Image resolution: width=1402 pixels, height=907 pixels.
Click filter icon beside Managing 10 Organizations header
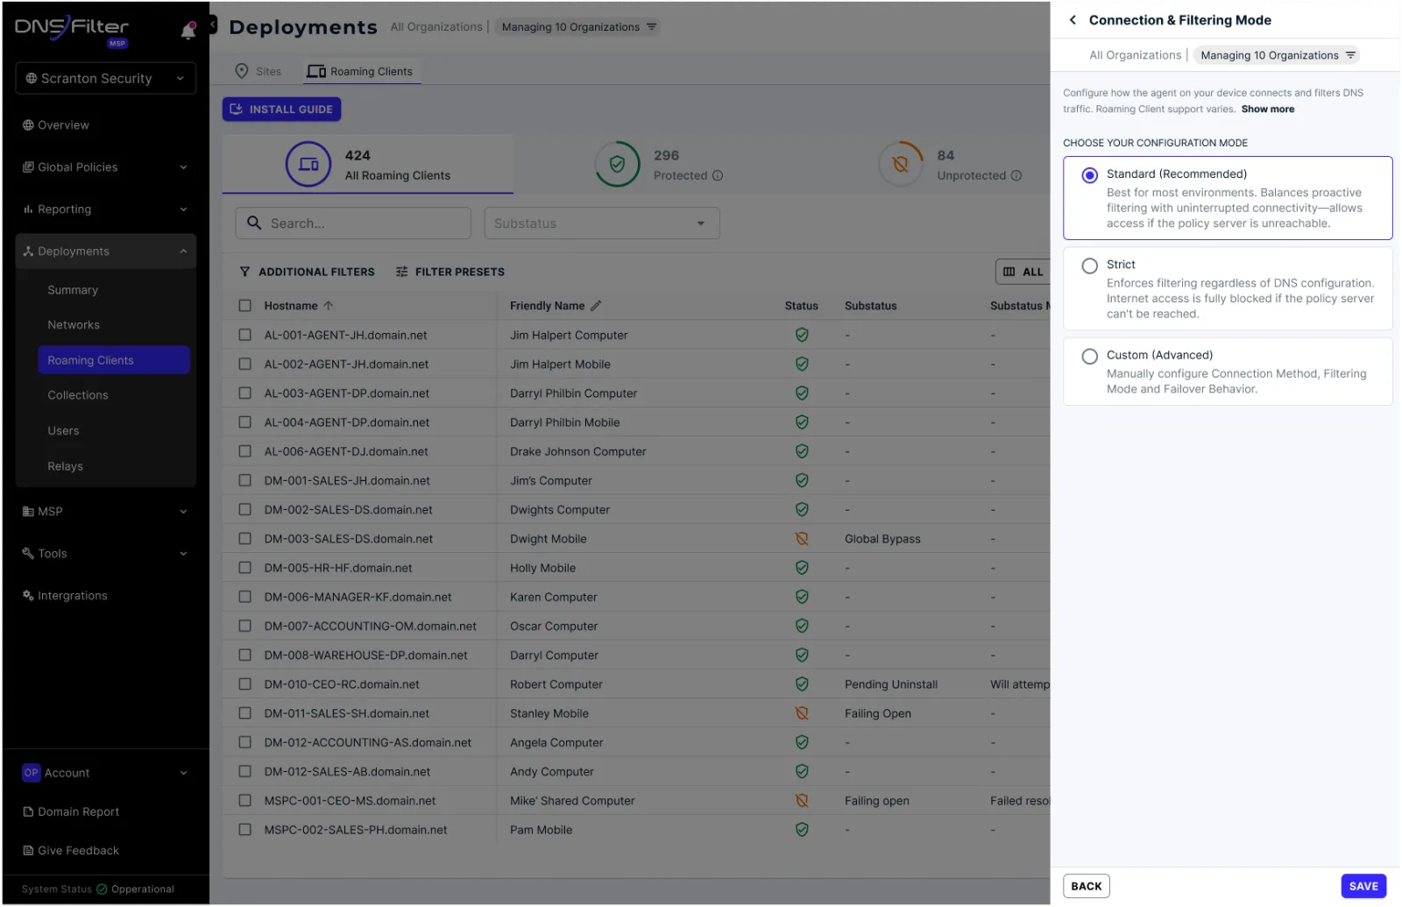pos(651,27)
